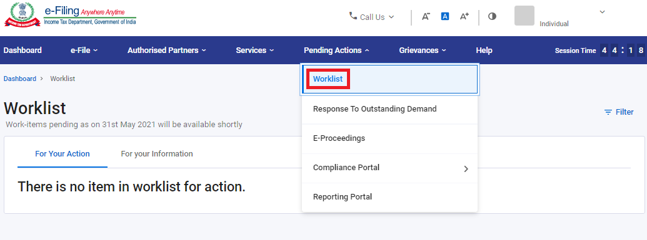This screenshot has height=240, width=647.
Task: Open the Filter button
Action: click(618, 112)
